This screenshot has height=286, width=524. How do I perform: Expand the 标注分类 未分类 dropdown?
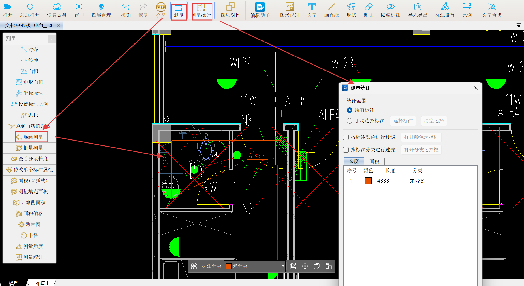pos(283,266)
